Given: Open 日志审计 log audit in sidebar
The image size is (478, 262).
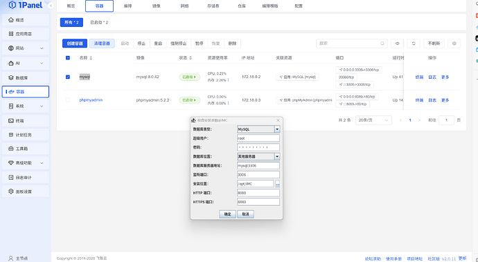Looking at the screenshot, I should (26, 178).
